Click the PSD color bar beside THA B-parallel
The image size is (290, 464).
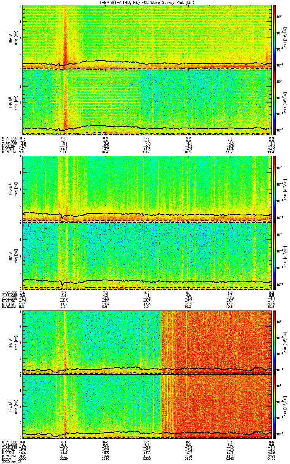coord(275,102)
